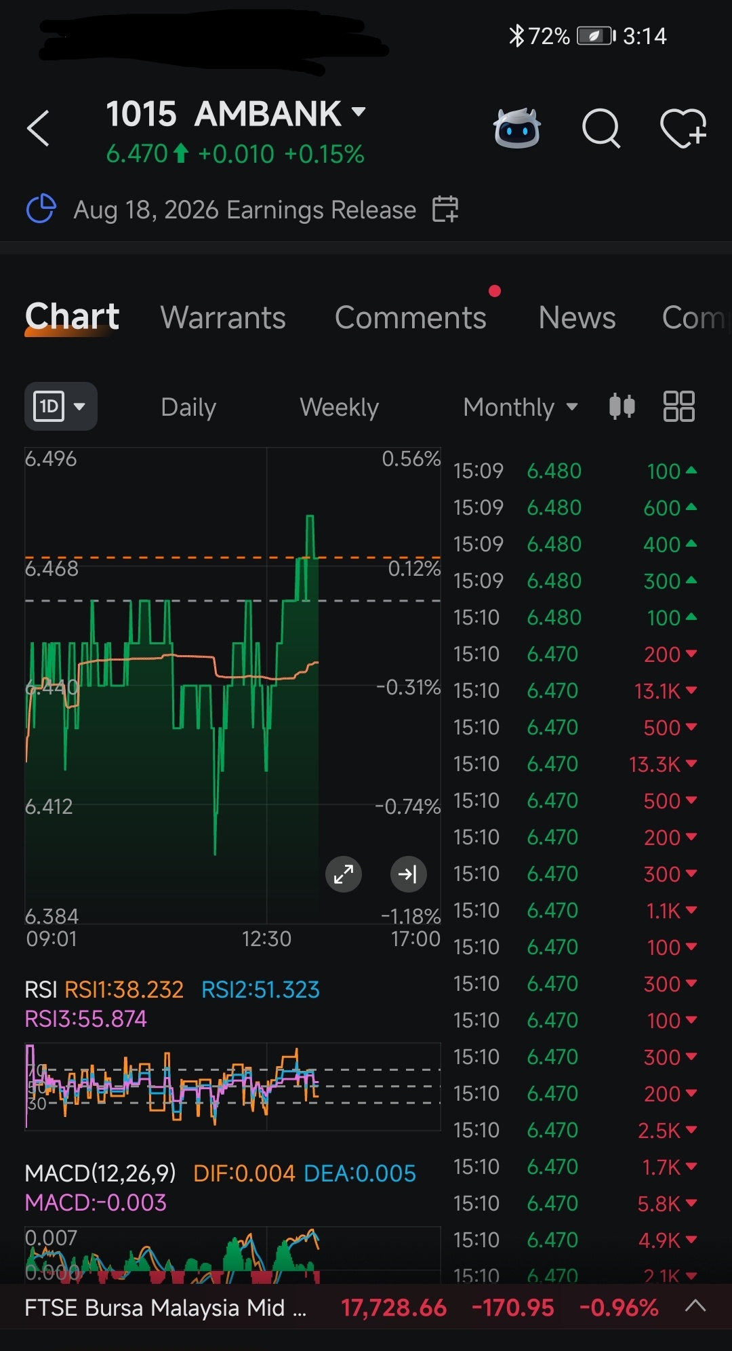Open the Comments tab
The height and width of the screenshot is (1351, 732).
click(x=411, y=317)
